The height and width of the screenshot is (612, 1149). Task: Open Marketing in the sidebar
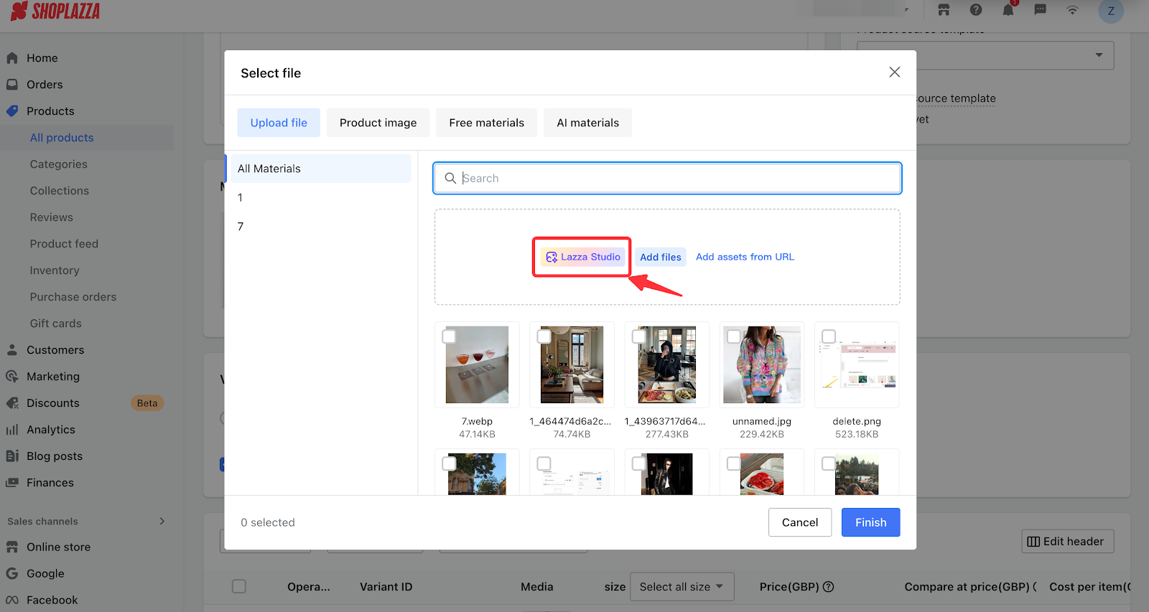52,377
